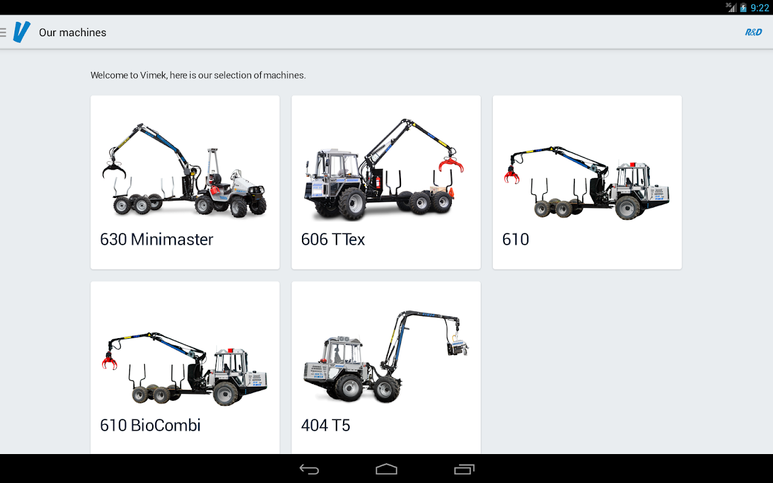This screenshot has height=483, width=773.
Task: Open the 404 T5 harvester image
Action: click(x=386, y=356)
